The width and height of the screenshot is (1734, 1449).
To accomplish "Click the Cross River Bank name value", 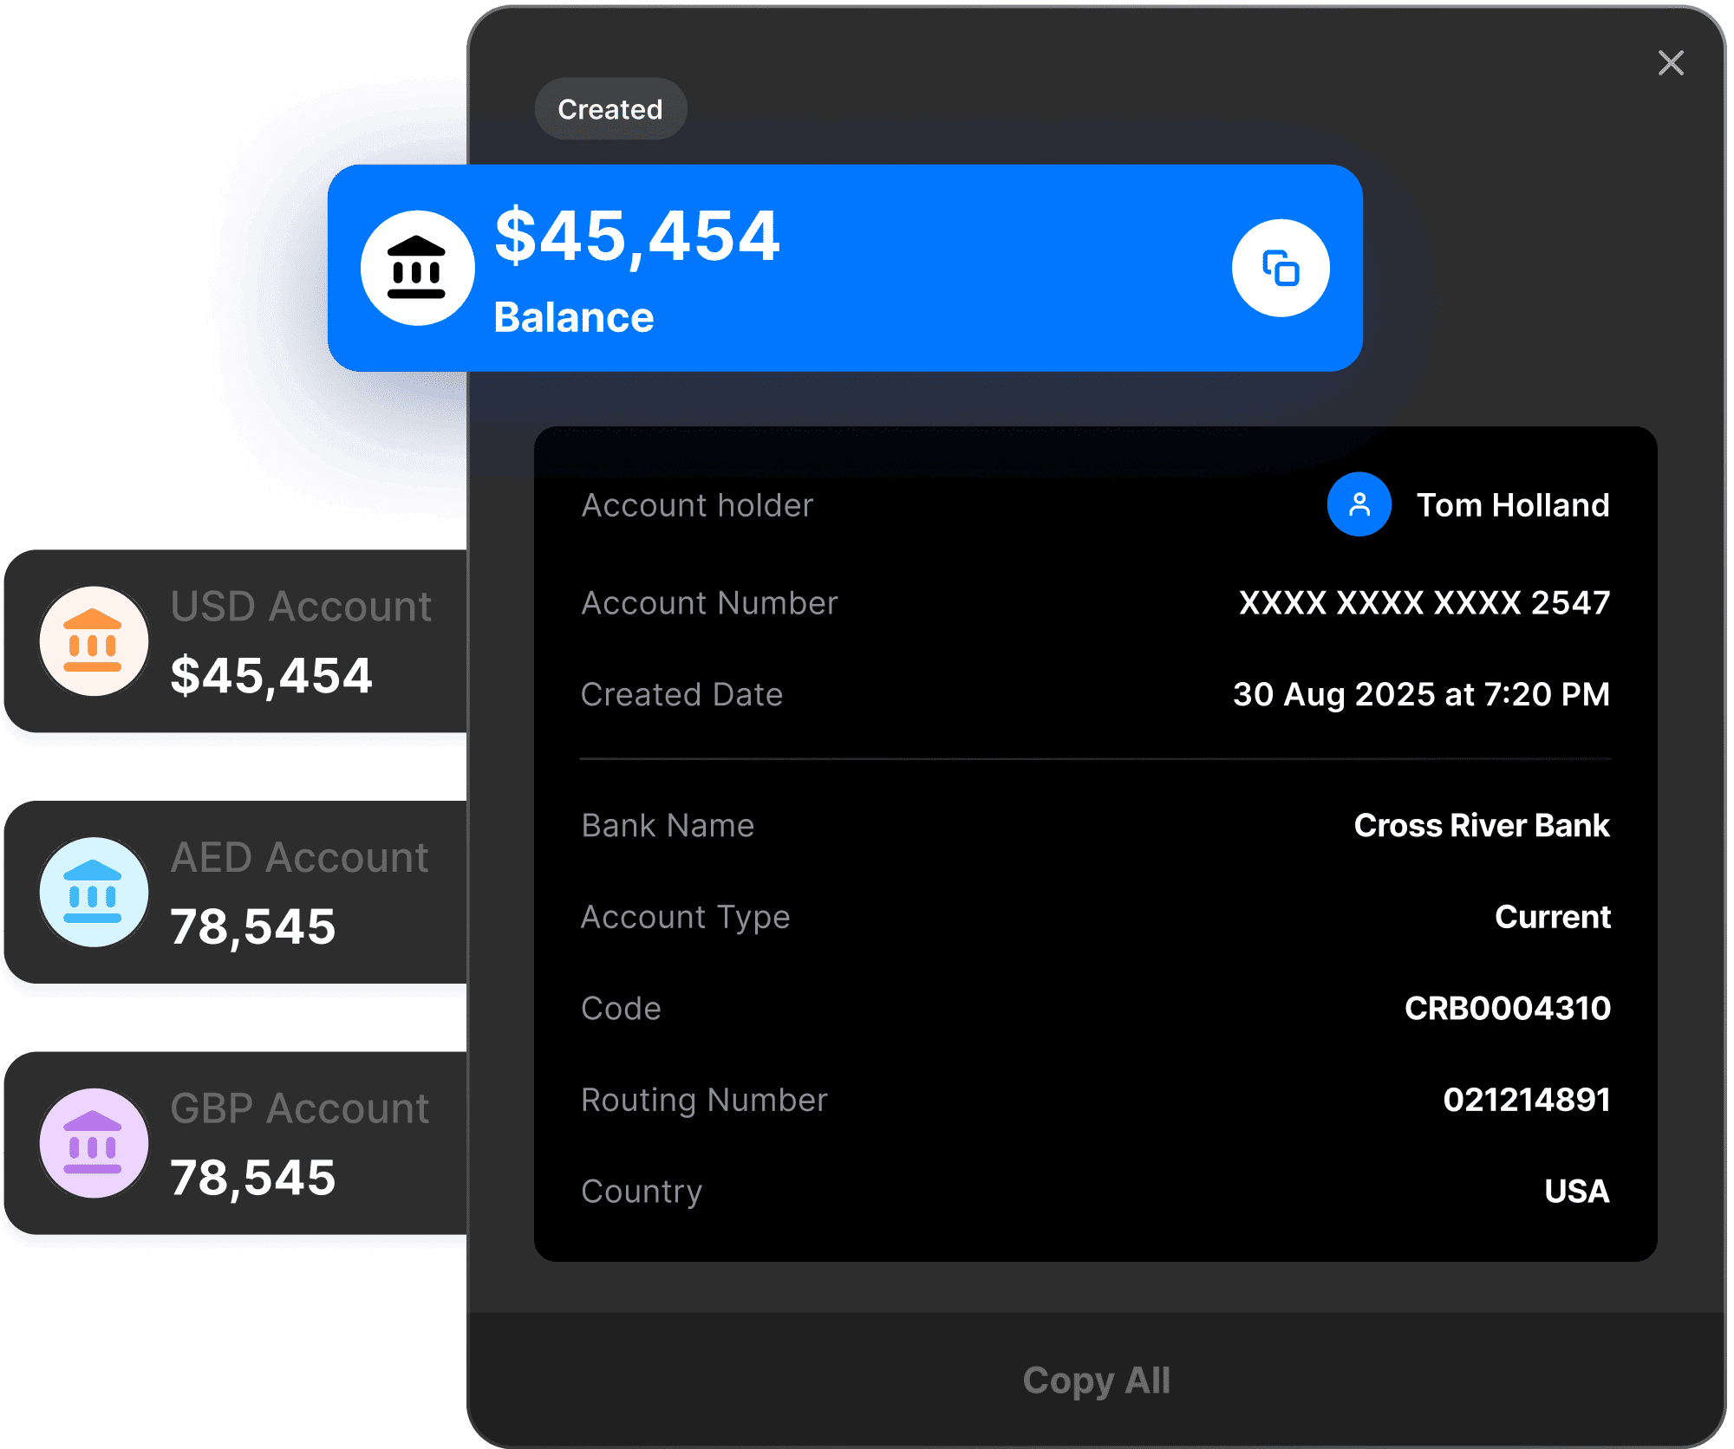I will click(1481, 825).
